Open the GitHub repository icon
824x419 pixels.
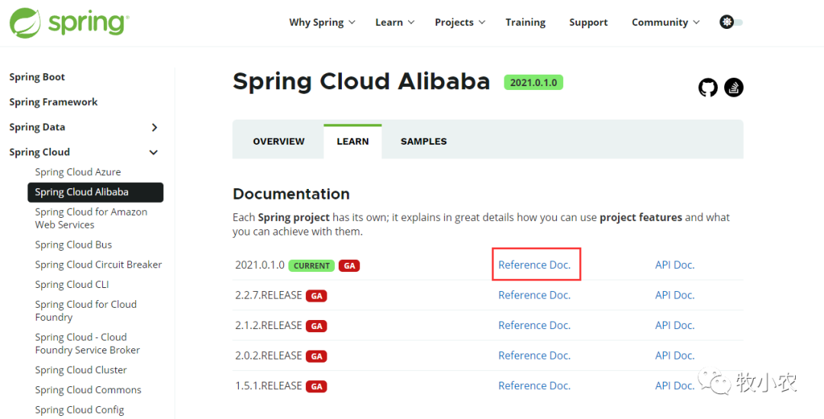(x=708, y=87)
